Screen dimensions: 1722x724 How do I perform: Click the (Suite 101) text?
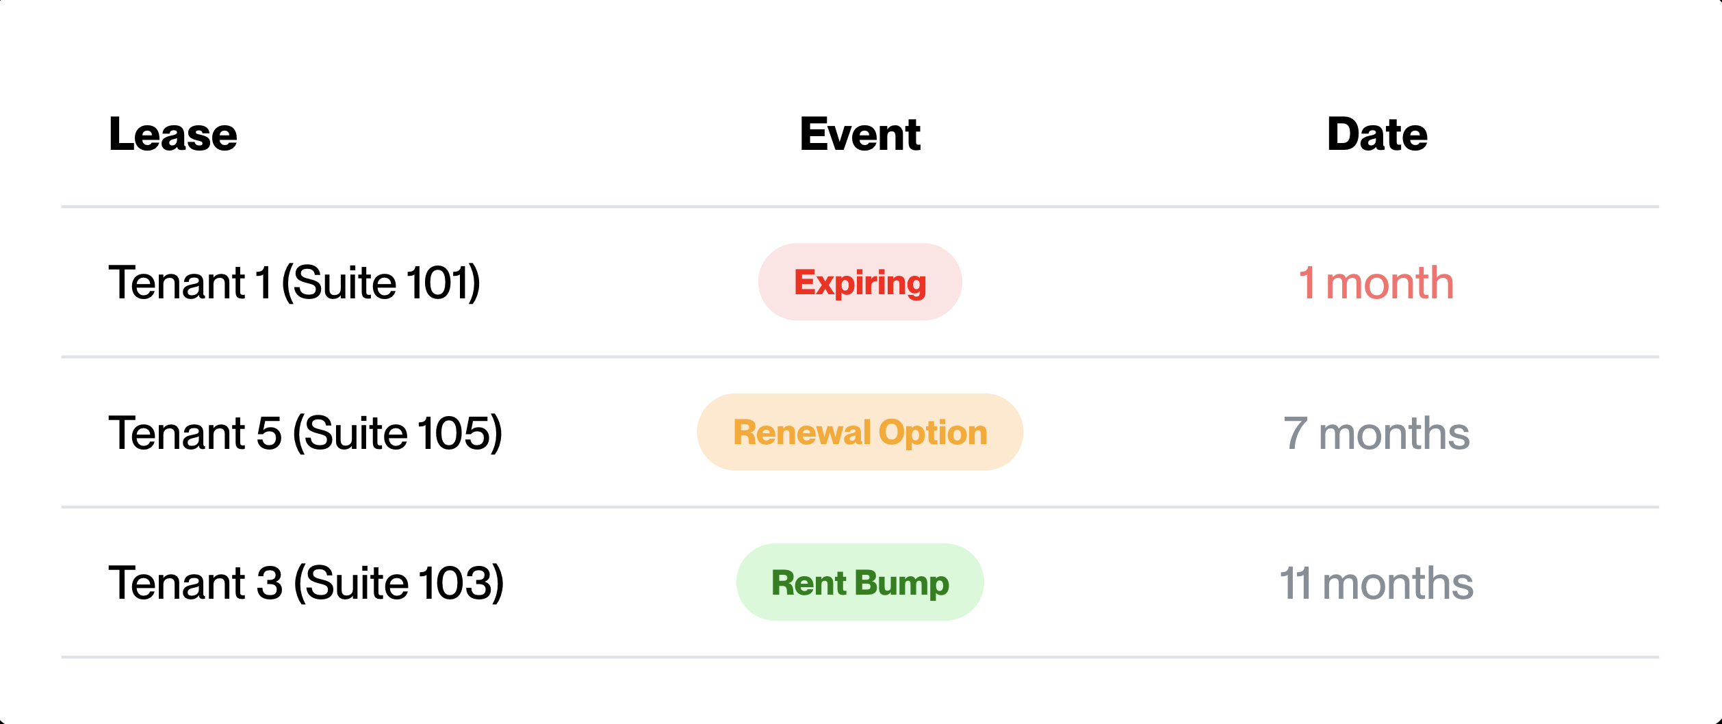tap(381, 283)
